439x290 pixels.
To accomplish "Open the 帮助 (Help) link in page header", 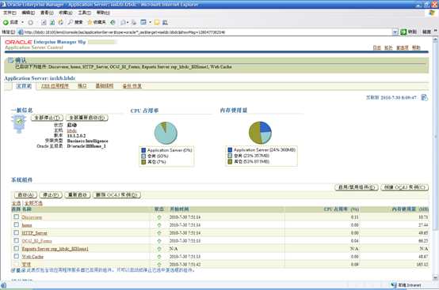I will (x=416, y=47).
